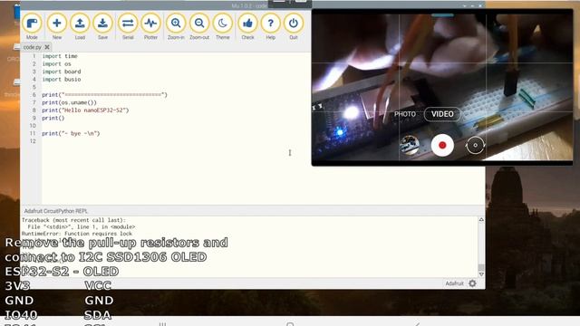Click the Adafruit CircuitPython REPL header
The width and height of the screenshot is (580, 326).
tap(56, 211)
